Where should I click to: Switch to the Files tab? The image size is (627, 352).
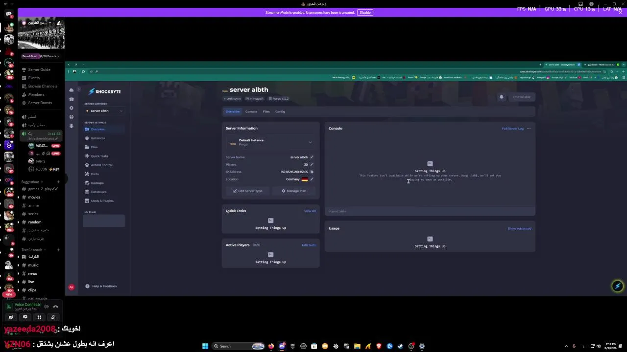click(266, 111)
